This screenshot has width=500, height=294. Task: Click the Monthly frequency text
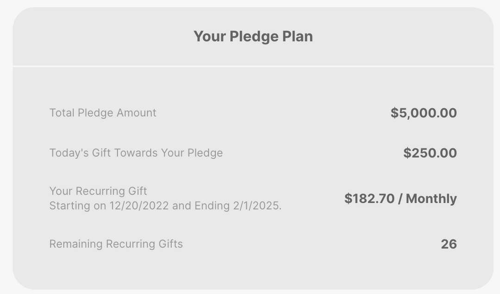click(431, 199)
